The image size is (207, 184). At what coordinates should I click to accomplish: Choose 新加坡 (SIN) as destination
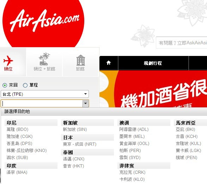(75, 129)
